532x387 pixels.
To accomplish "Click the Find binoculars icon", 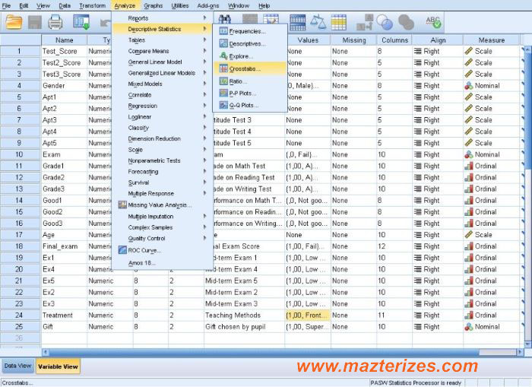I will click(225, 19).
